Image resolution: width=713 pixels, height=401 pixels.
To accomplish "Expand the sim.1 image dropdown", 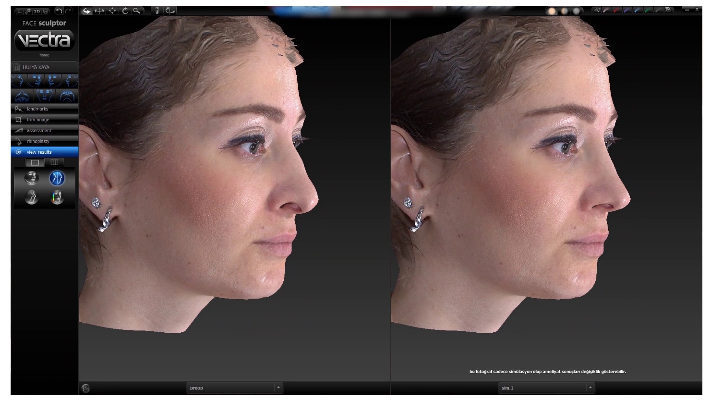I will 590,388.
